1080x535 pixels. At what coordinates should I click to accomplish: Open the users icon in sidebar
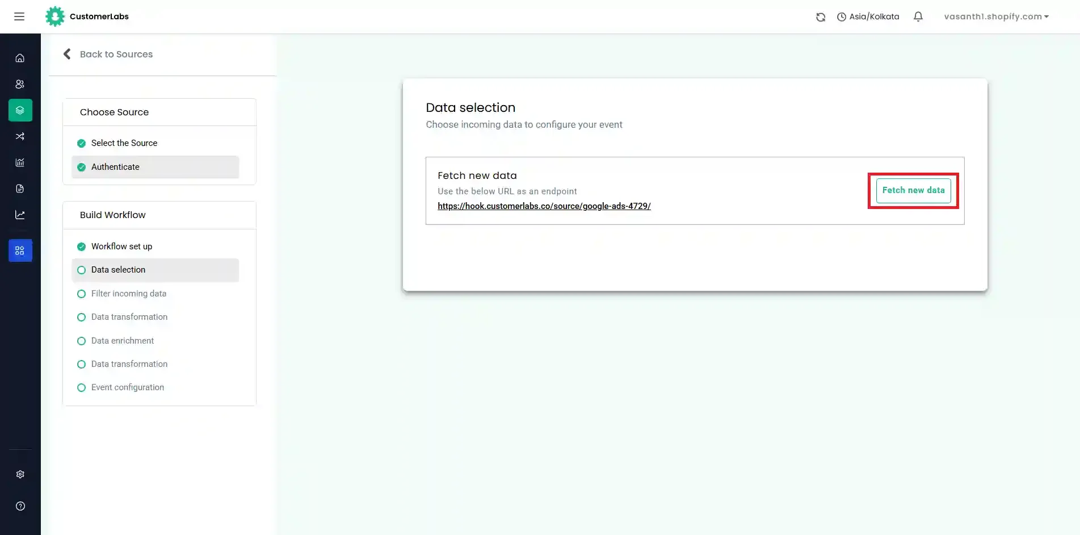20,84
